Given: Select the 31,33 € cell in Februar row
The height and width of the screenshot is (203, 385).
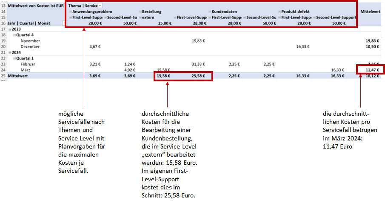Looking at the screenshot, I should [198, 64].
